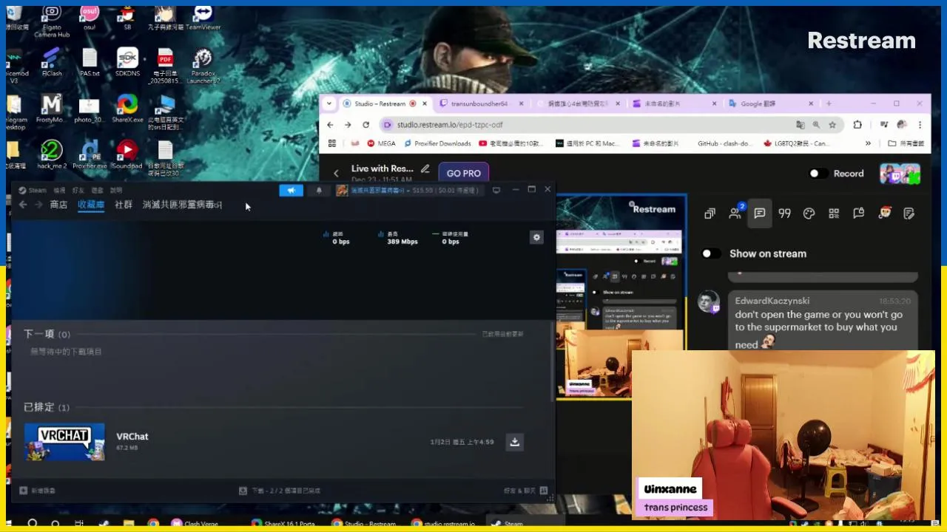Open Restream graphics palette icon
The height and width of the screenshot is (532, 947).
(809, 214)
